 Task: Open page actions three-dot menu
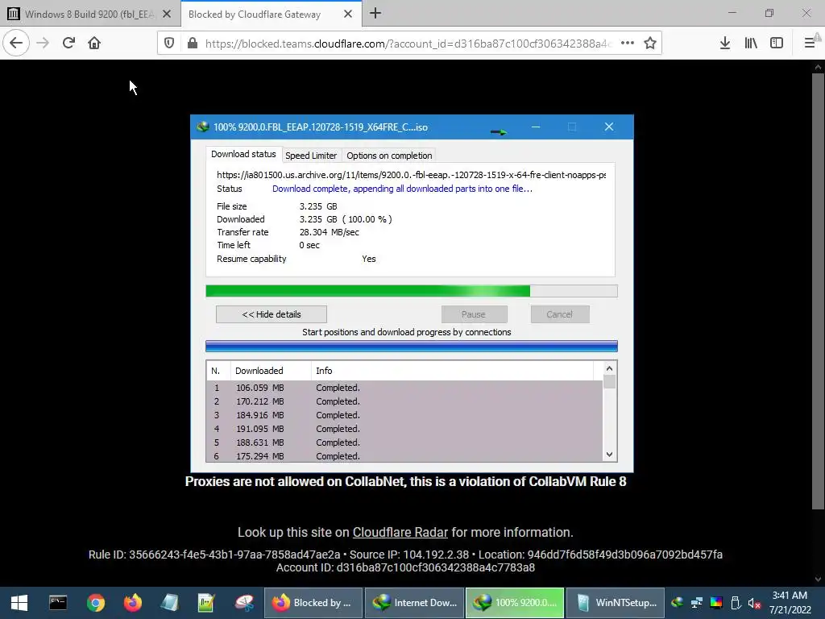(627, 44)
